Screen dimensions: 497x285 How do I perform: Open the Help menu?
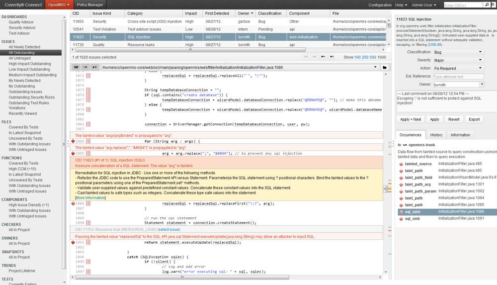(400, 4)
